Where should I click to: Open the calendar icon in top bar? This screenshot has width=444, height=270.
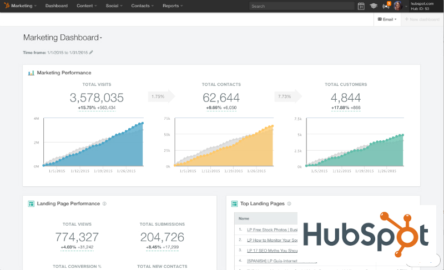tap(361, 6)
